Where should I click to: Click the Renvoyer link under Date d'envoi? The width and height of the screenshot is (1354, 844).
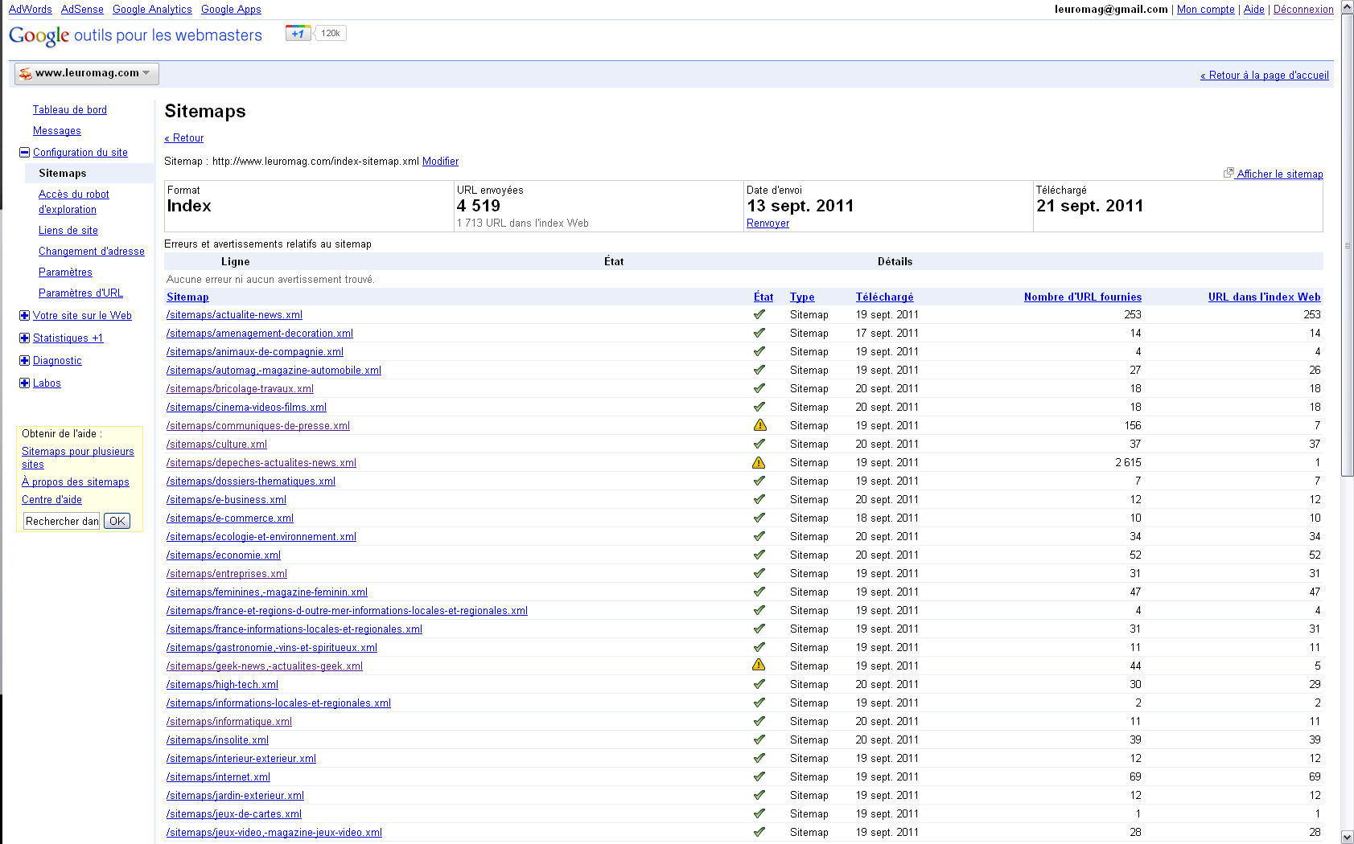(768, 223)
